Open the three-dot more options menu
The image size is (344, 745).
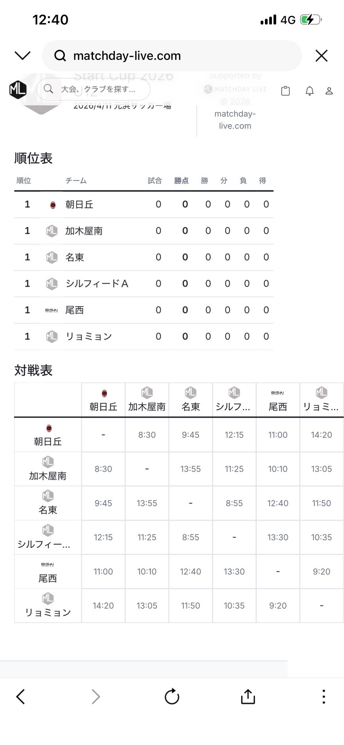(x=323, y=696)
